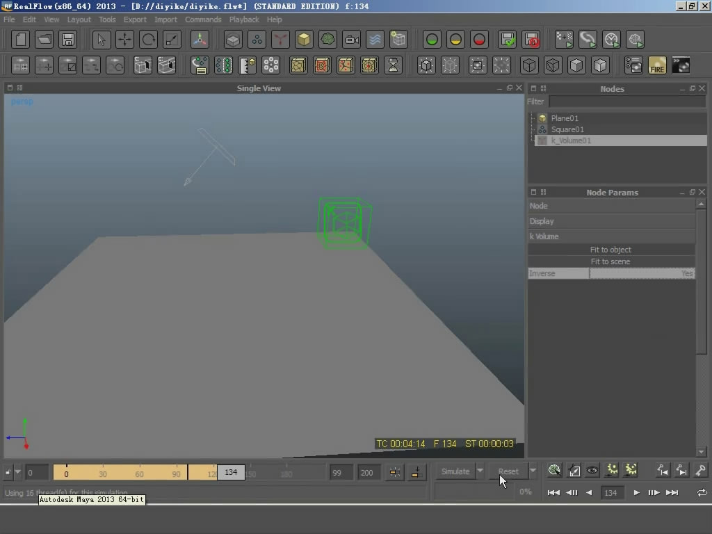Open the Simulate dropdown arrow
712x534 pixels.
[x=480, y=471]
